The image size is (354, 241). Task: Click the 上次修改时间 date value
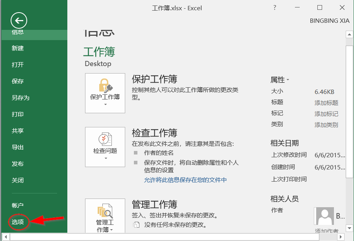coord(330,155)
